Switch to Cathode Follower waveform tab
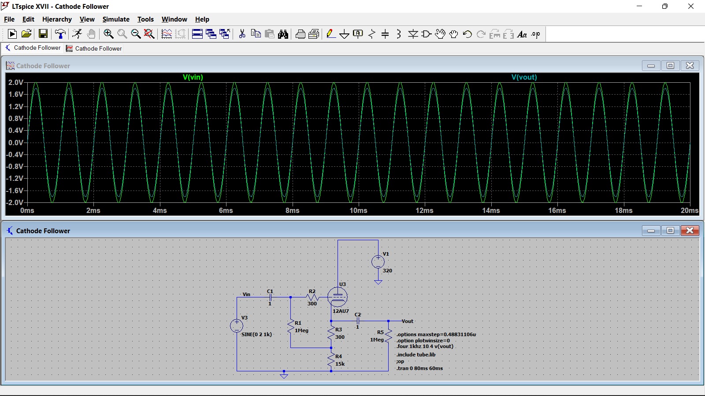Screen dimensions: 705x396 coord(94,48)
